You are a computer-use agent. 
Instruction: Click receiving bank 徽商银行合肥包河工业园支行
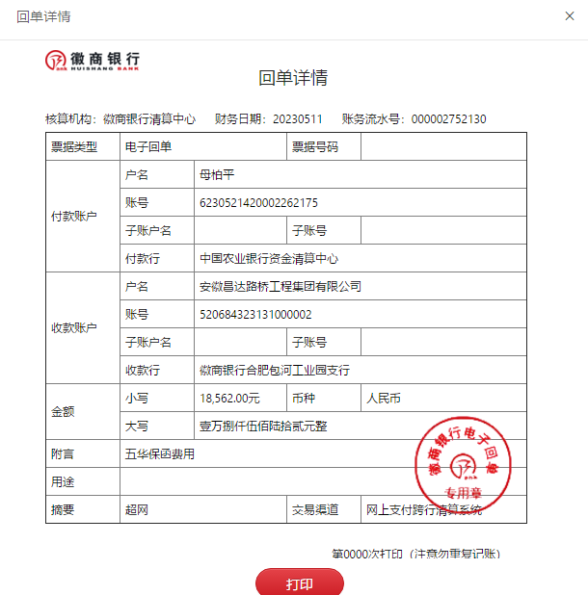(274, 371)
